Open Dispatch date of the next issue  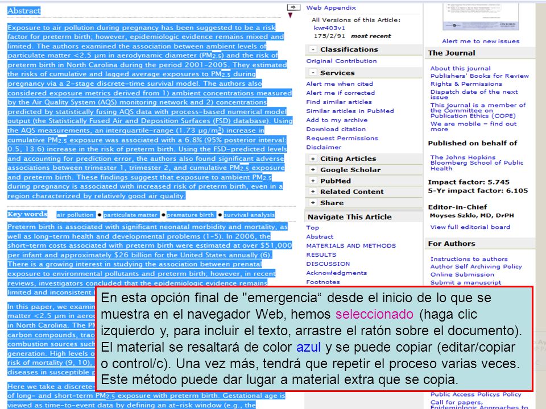[x=474, y=94]
